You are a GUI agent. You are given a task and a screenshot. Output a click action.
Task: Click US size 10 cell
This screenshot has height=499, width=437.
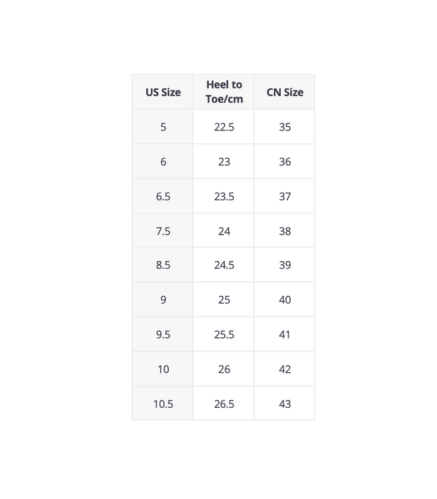coord(163,369)
